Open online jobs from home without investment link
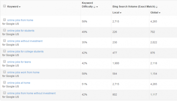Screen dimensions: 177x101 point(31,93)
